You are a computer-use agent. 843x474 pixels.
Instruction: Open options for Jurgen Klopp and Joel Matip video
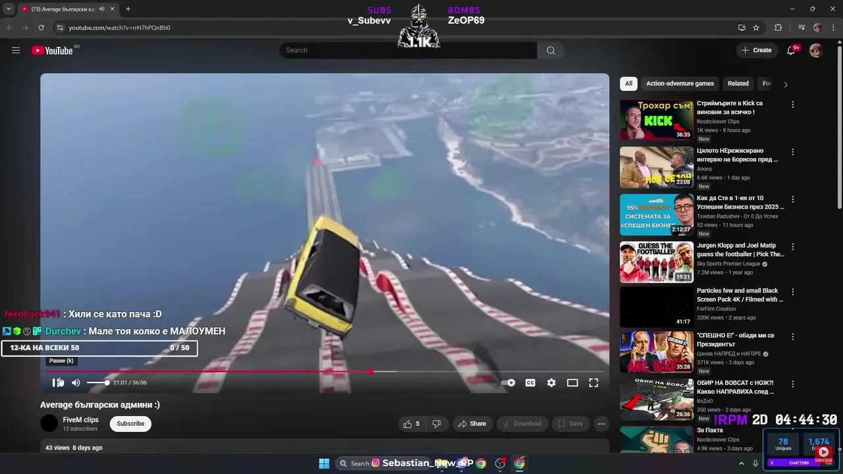pos(793,247)
